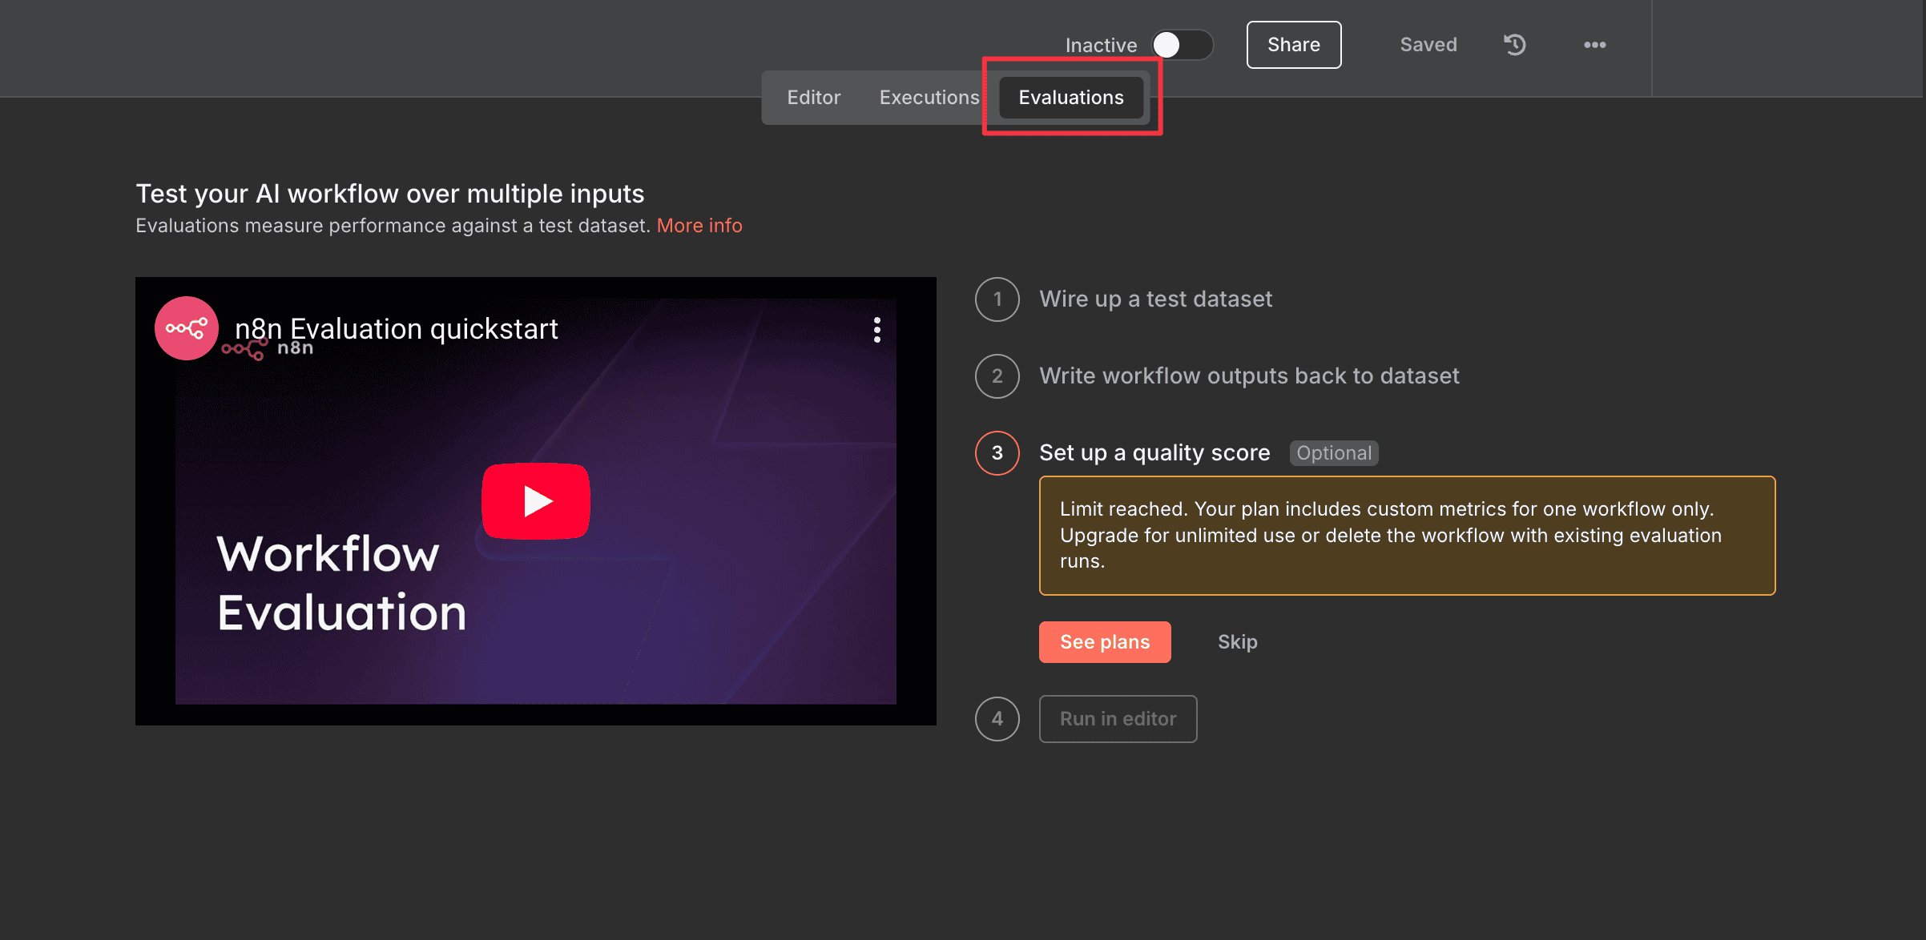Click the step 4 circle icon
The image size is (1926, 940).
pyautogui.click(x=997, y=719)
